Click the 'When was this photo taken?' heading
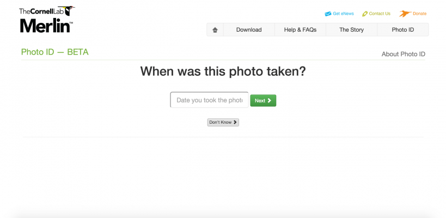This screenshot has height=218, width=446. coord(223,71)
